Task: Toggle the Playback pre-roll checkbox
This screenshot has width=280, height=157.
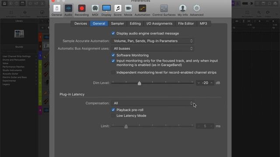Action: (113, 110)
